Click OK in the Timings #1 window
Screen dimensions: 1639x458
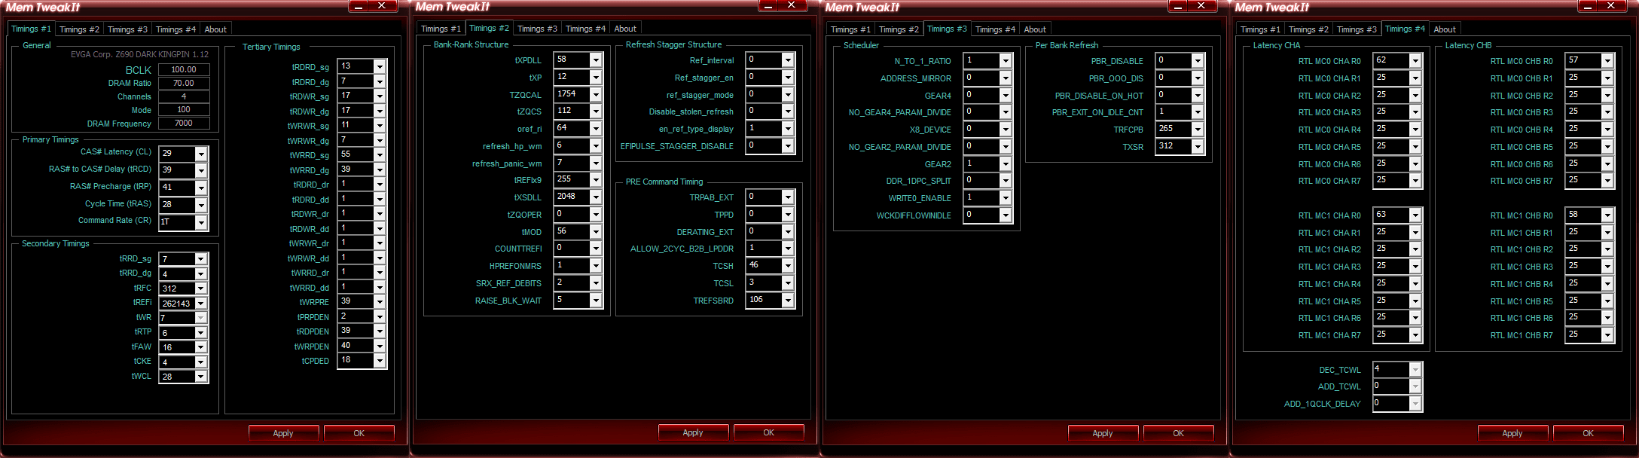pyautogui.click(x=359, y=433)
